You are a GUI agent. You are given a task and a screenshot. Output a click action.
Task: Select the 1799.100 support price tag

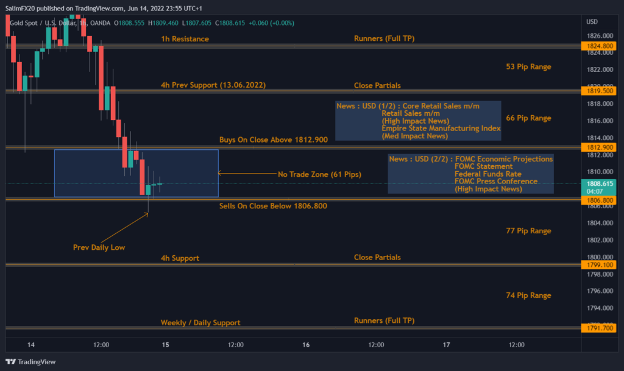[x=600, y=264]
